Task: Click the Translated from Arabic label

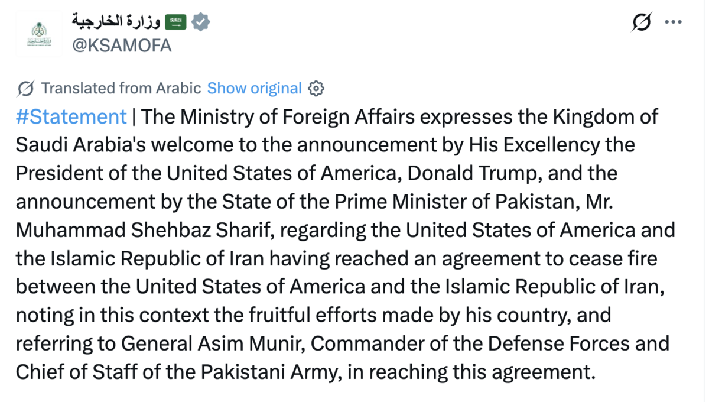Action: point(121,89)
